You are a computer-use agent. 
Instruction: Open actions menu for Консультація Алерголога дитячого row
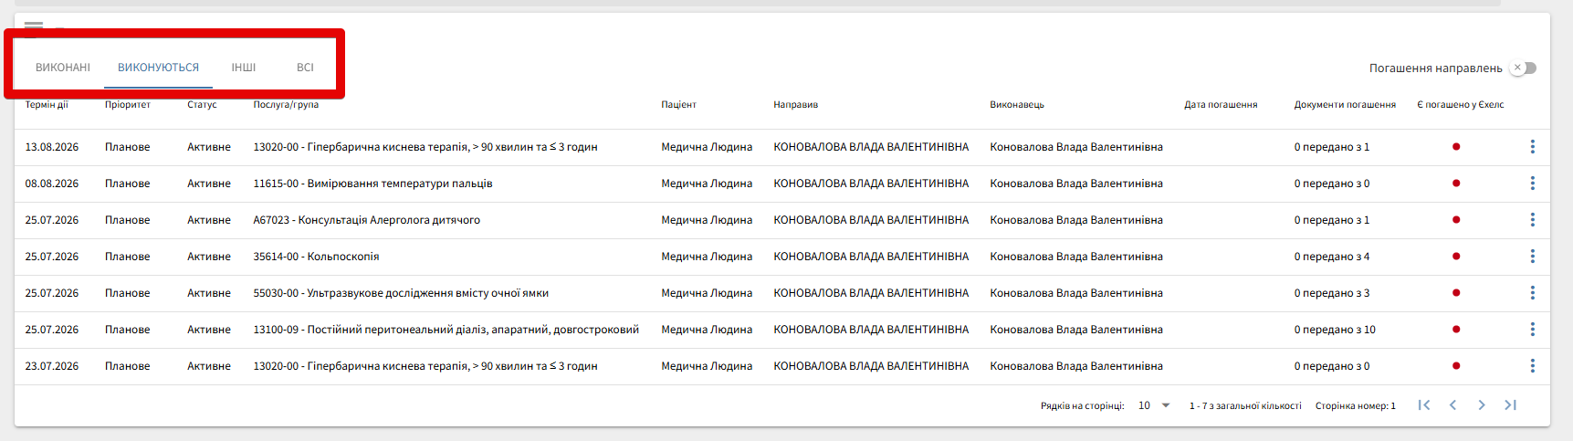[1532, 220]
